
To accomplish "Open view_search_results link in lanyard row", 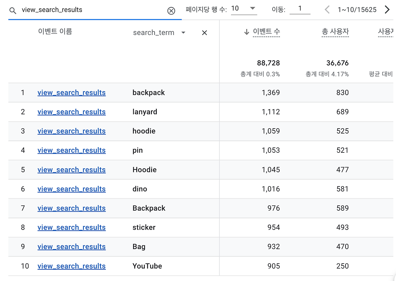I will point(71,112).
